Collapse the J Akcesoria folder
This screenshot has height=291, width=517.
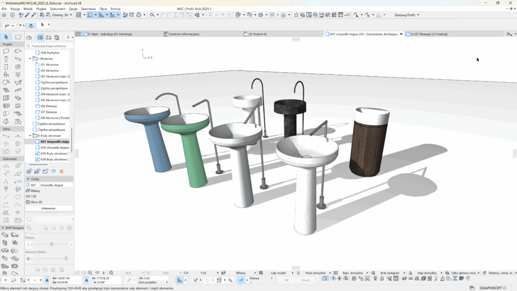pyautogui.click(x=30, y=59)
